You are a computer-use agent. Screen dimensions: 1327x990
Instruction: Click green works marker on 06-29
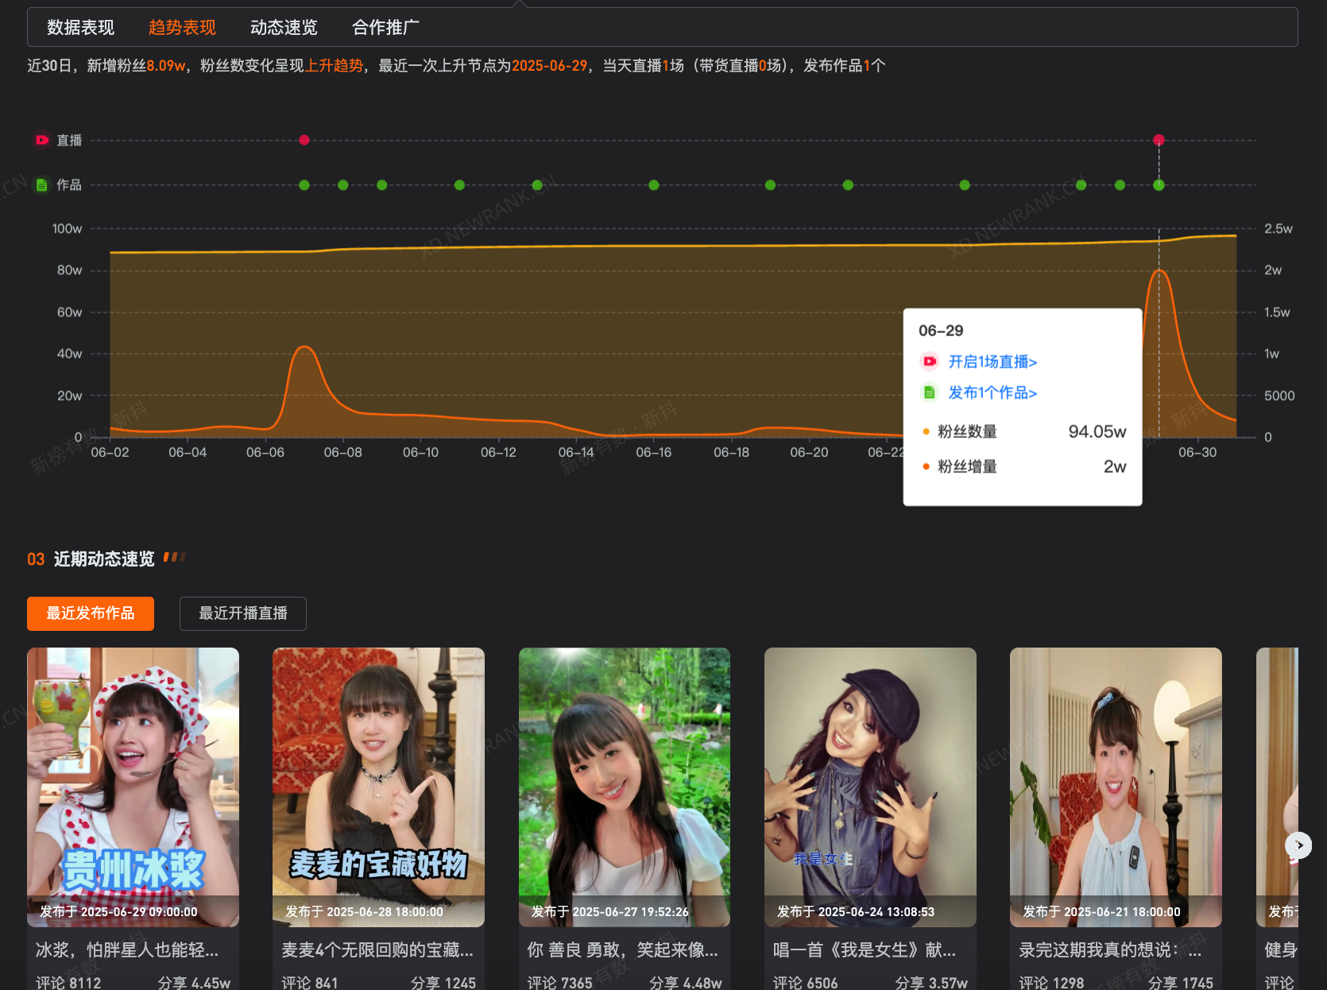[1159, 184]
